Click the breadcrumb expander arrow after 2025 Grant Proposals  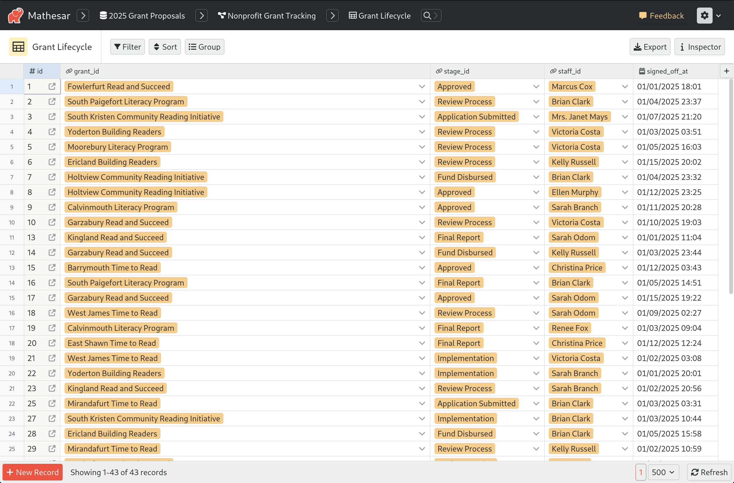[202, 15]
